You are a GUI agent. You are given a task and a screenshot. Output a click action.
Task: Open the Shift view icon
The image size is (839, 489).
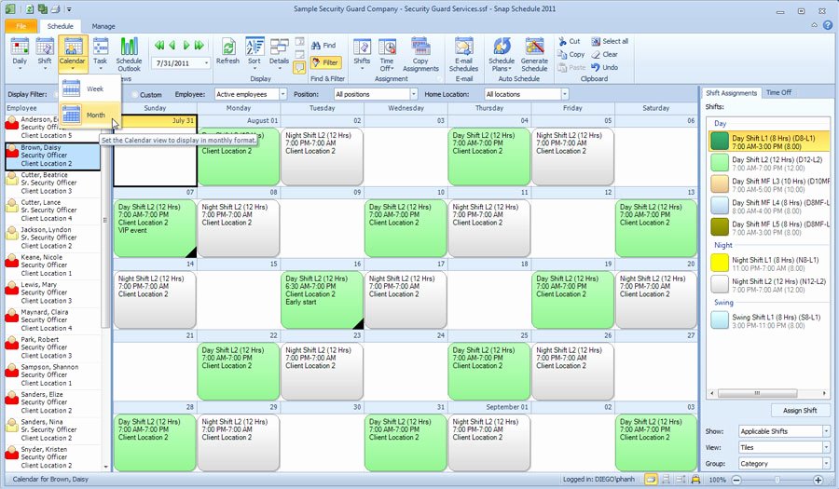(x=45, y=51)
